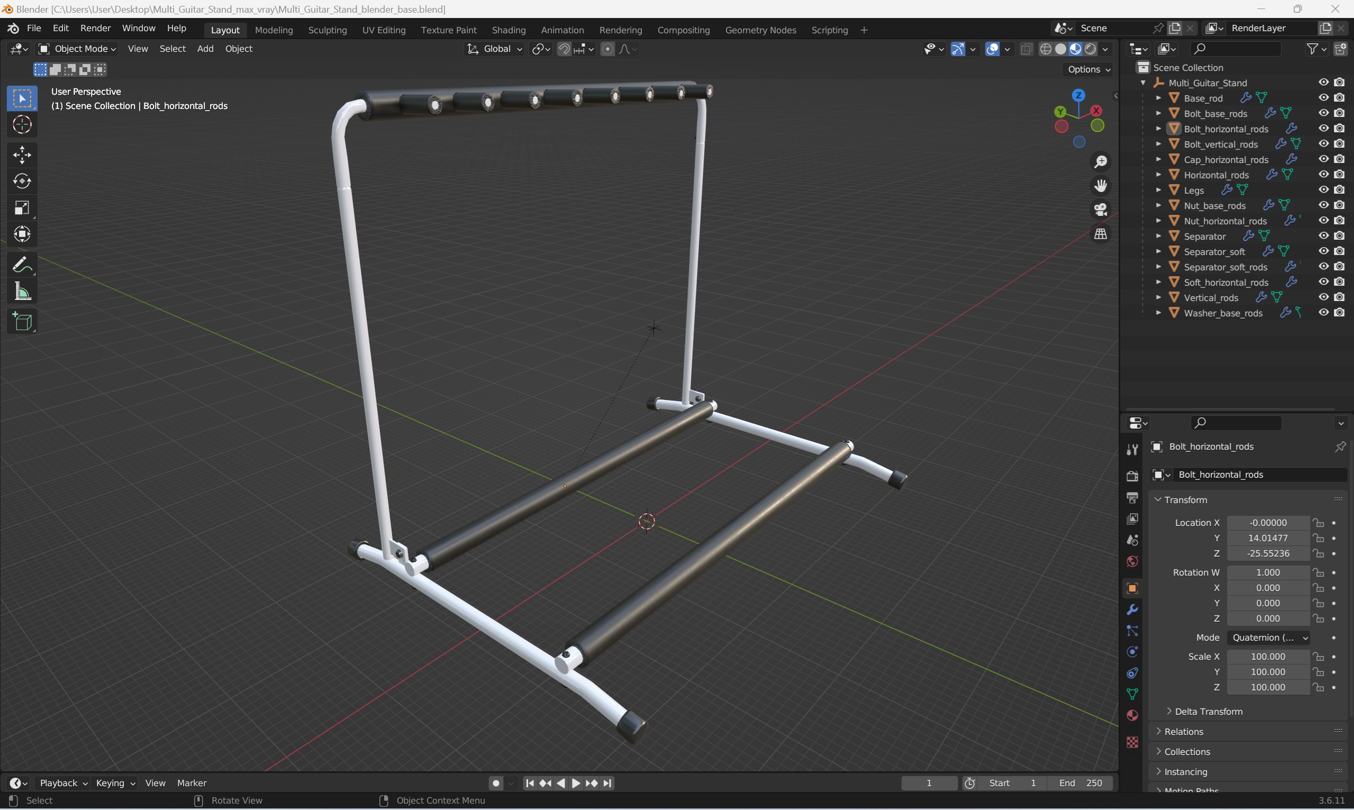Switch to Modeling workspace tab
1354x810 pixels.
[274, 30]
